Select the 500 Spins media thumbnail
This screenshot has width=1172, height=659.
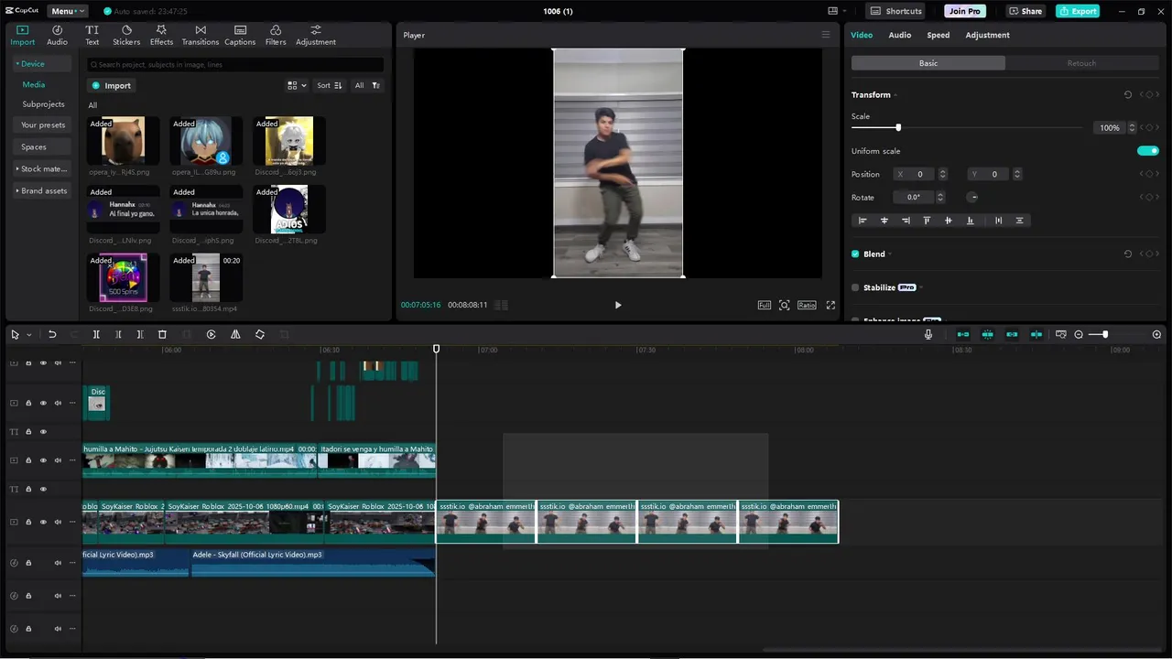(x=123, y=277)
